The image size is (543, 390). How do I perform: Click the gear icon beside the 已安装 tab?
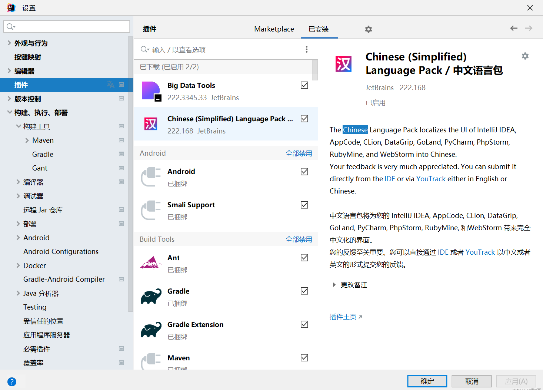coord(368,29)
